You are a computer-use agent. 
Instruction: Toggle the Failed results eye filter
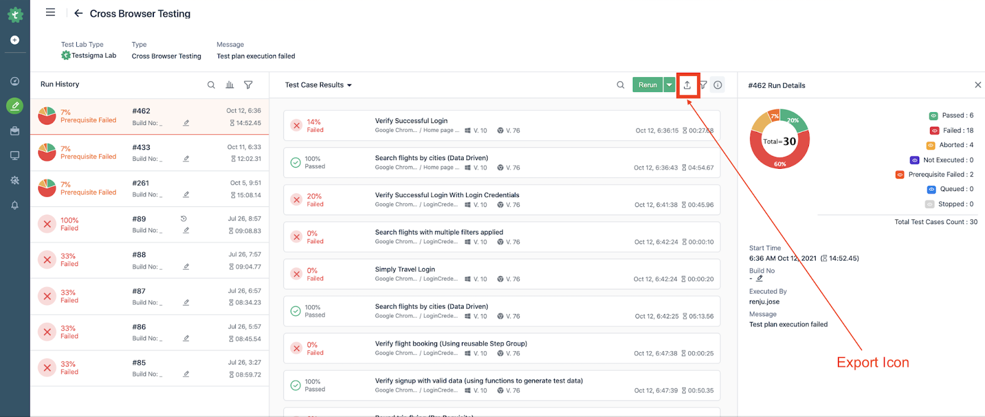click(935, 131)
